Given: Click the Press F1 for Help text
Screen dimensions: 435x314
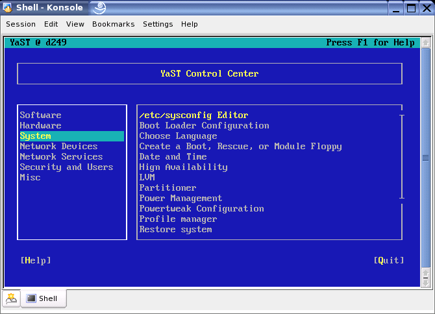Looking at the screenshot, I should click(x=370, y=42).
